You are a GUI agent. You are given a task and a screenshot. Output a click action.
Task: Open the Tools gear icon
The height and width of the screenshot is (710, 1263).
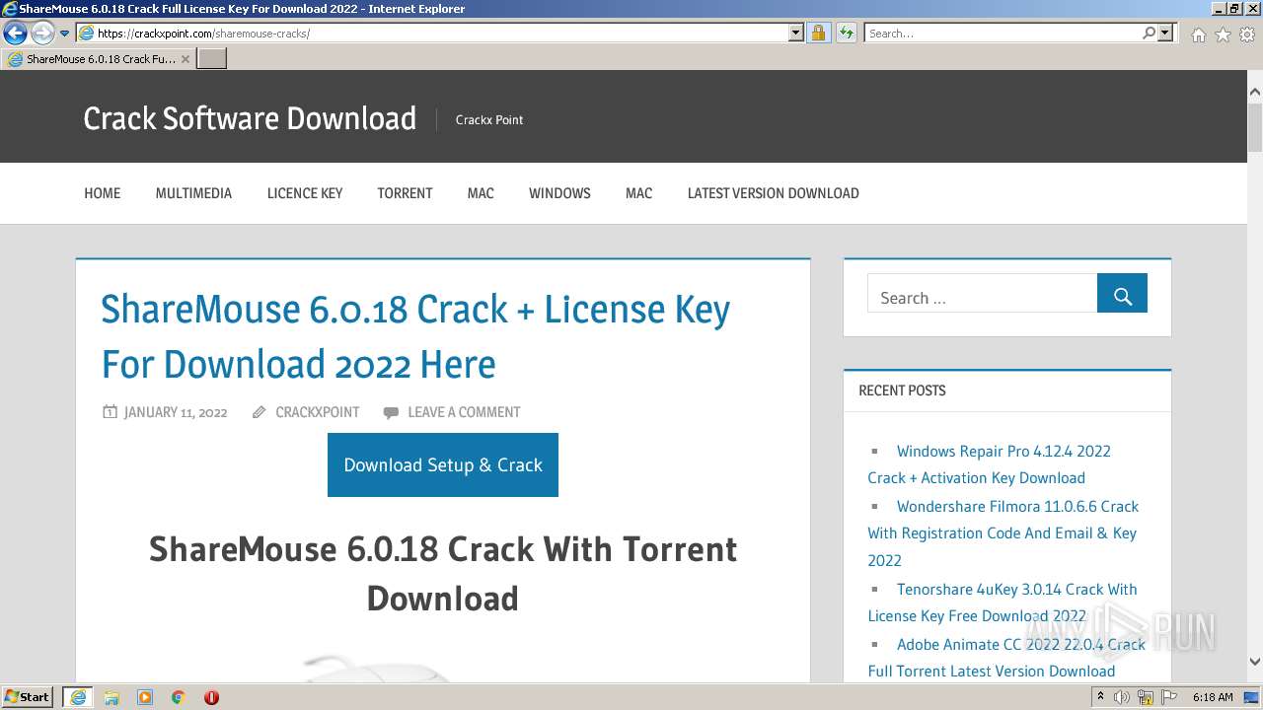pyautogui.click(x=1247, y=35)
